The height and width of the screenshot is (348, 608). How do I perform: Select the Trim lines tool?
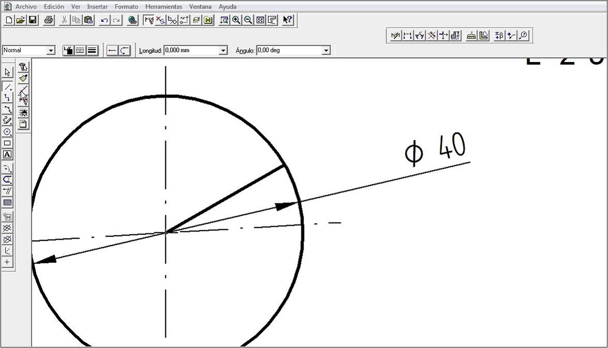click(7, 191)
